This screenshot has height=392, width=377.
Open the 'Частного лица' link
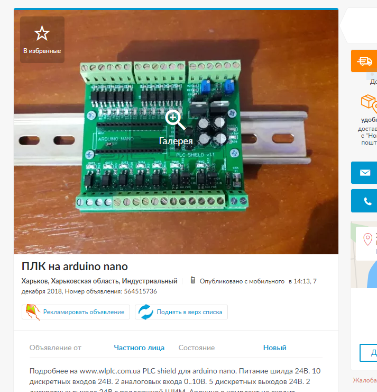139,348
